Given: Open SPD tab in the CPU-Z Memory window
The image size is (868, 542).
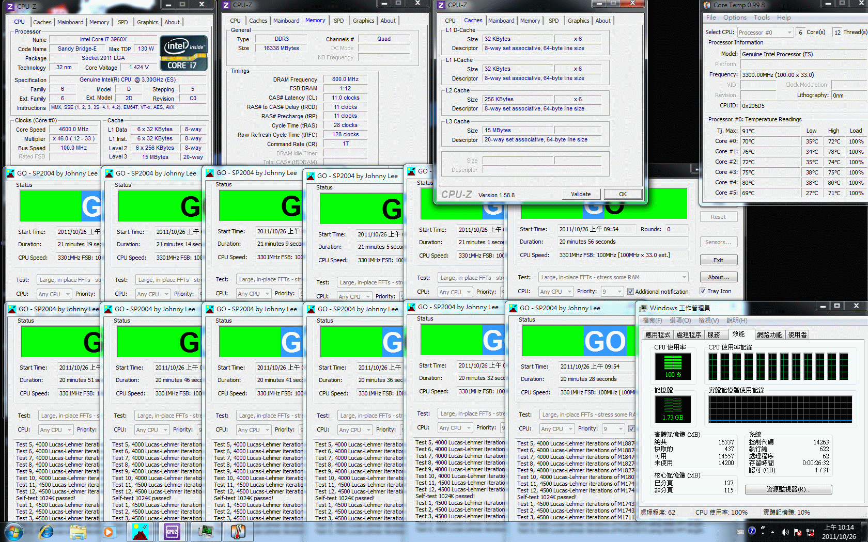Looking at the screenshot, I should pyautogui.click(x=338, y=21).
